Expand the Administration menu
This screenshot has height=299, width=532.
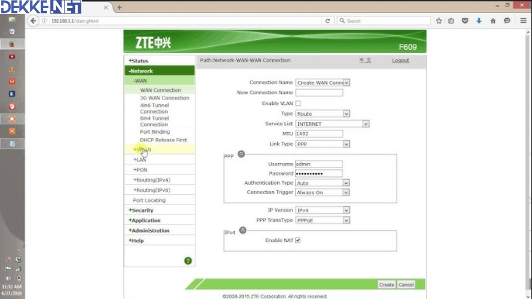pyautogui.click(x=149, y=230)
